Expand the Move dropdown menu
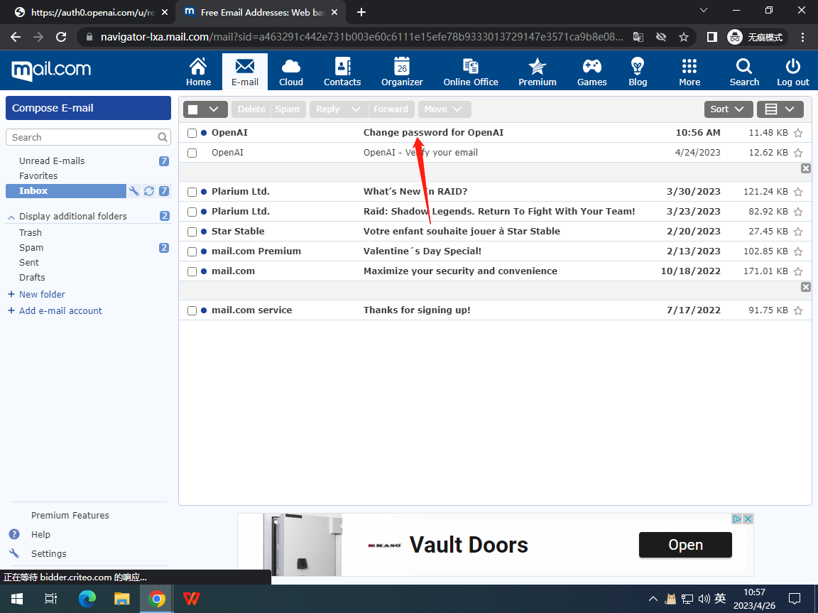 444,109
